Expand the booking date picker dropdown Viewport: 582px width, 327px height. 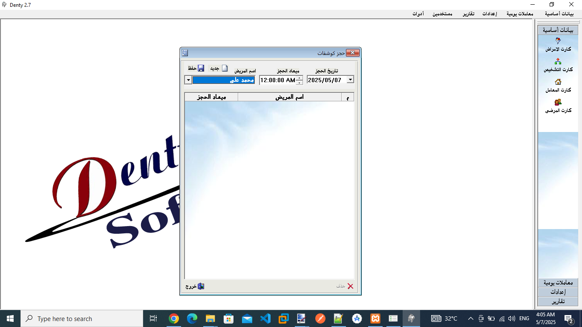(x=350, y=80)
